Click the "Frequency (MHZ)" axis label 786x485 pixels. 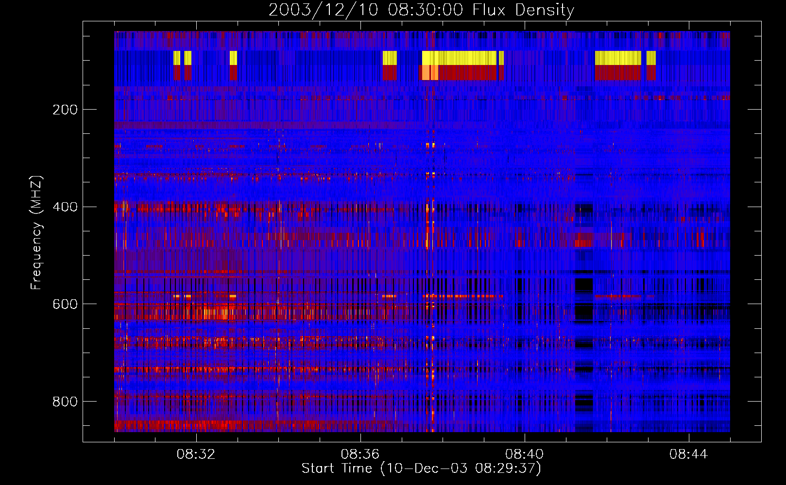(36, 232)
